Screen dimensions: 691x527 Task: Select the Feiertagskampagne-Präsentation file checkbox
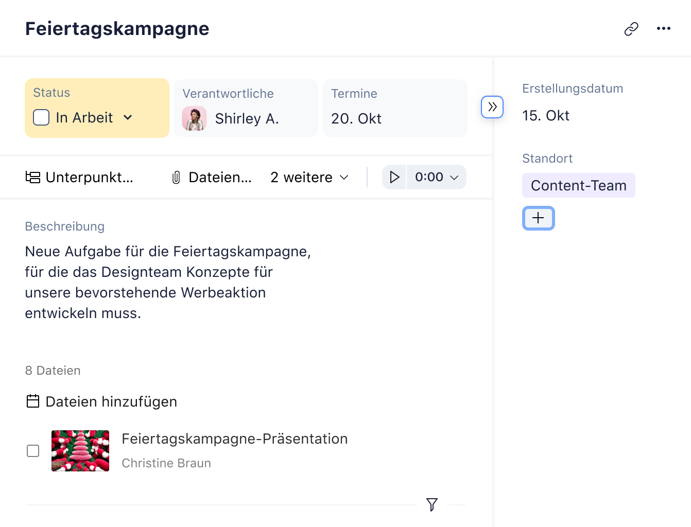coord(33,451)
